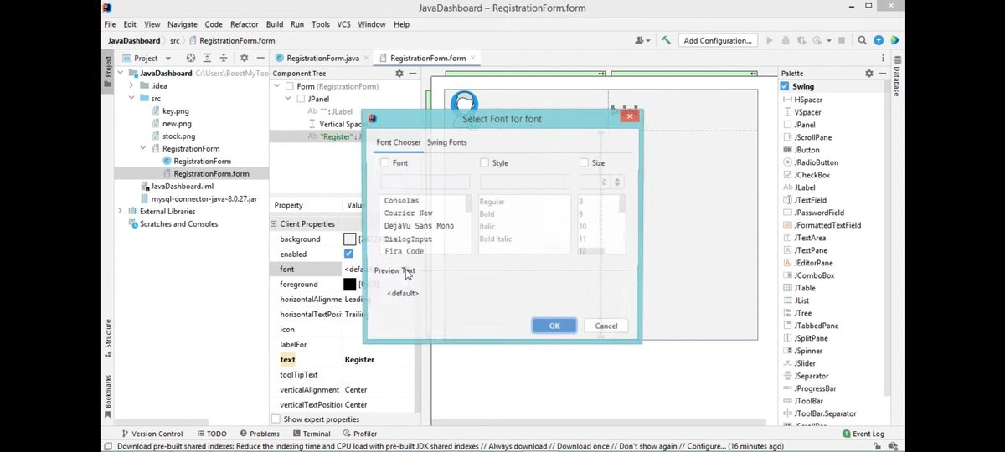Toggle the Swing checkbox in Palette

(785, 86)
